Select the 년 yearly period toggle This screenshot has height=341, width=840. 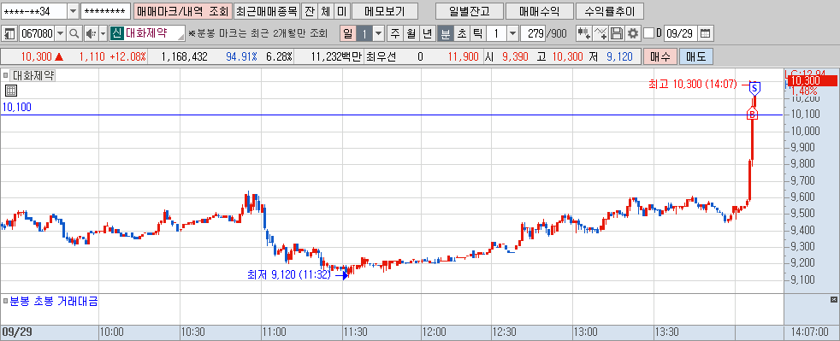point(427,33)
